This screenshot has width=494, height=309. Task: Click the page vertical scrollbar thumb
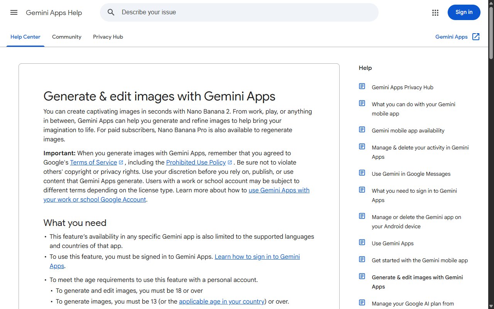click(x=491, y=32)
